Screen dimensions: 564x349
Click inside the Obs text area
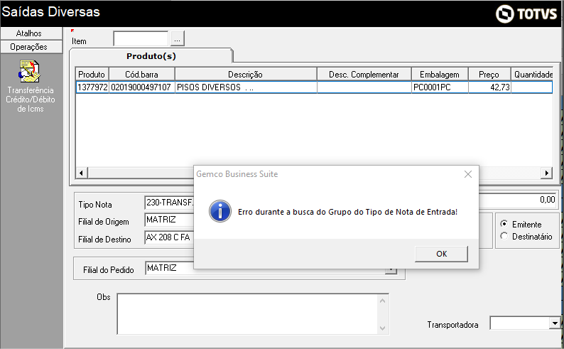coord(247,314)
